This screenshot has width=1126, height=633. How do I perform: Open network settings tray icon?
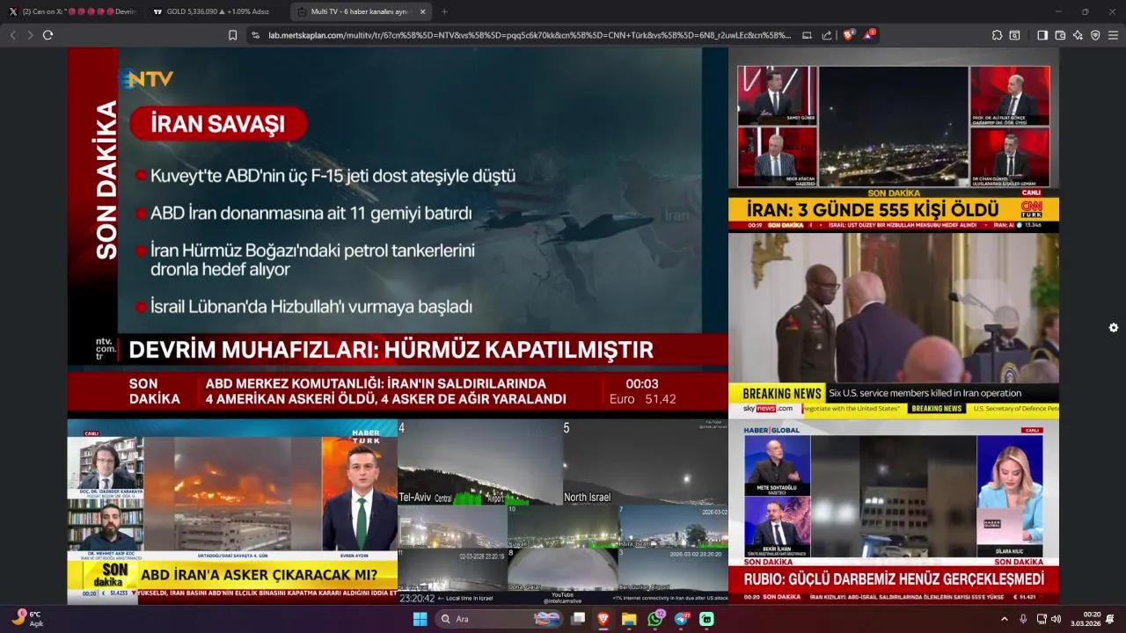coord(1042,619)
